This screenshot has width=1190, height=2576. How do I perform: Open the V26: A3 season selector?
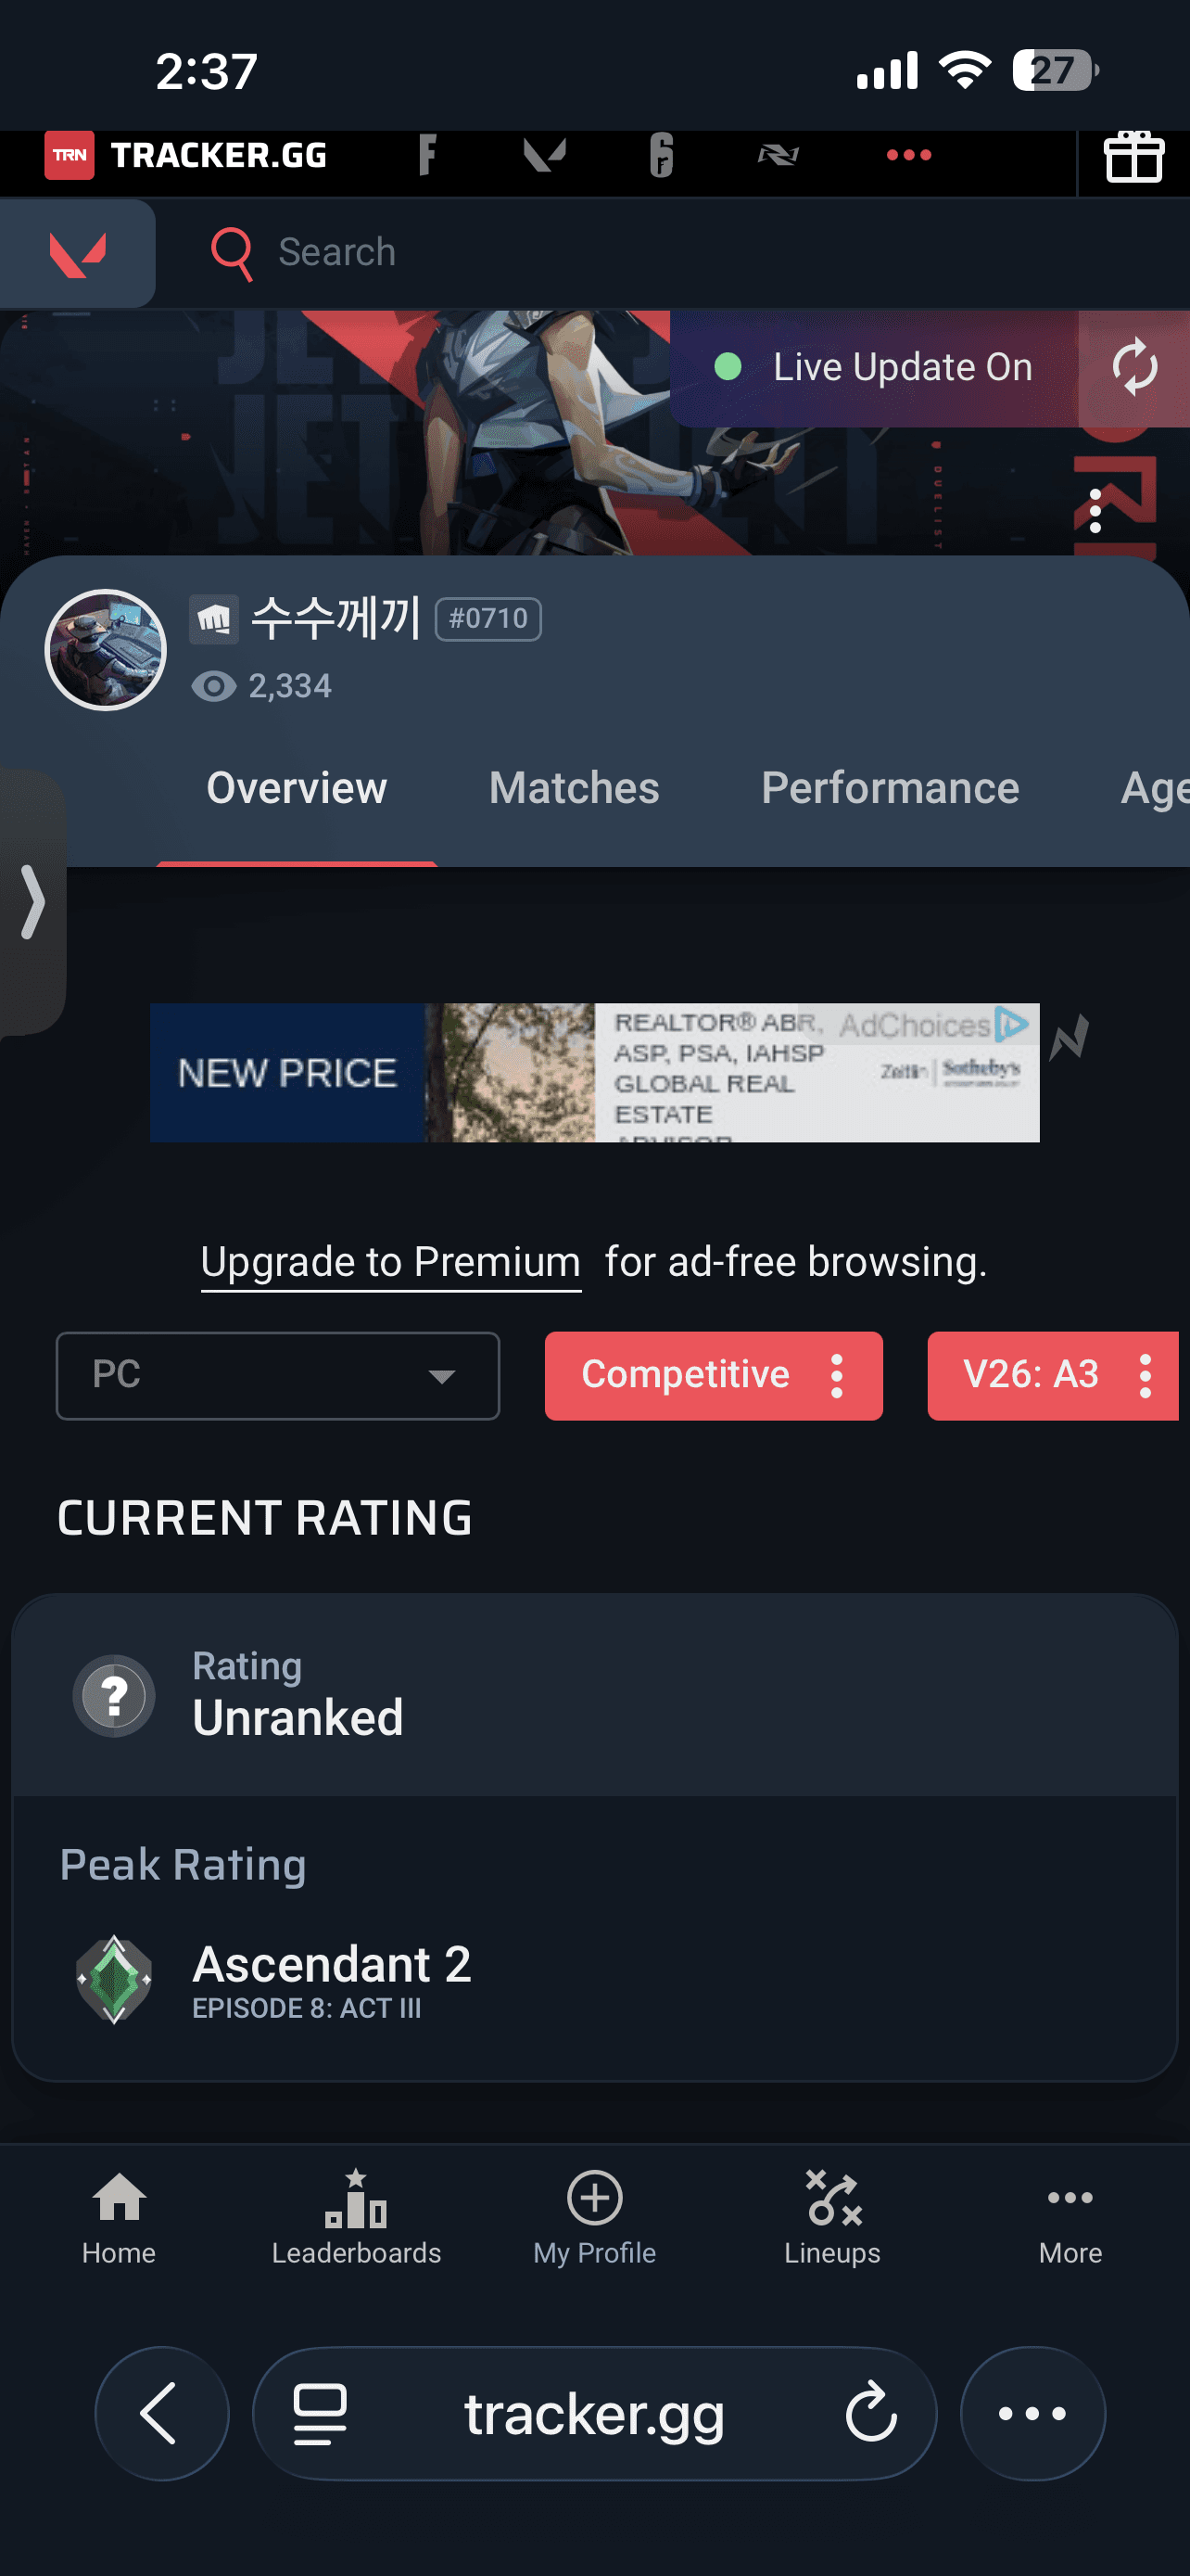click(1053, 1375)
